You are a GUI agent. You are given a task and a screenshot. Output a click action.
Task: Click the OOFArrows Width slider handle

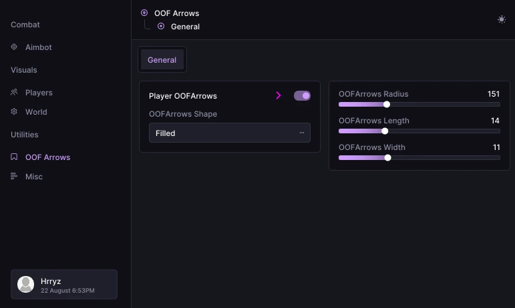(x=387, y=158)
